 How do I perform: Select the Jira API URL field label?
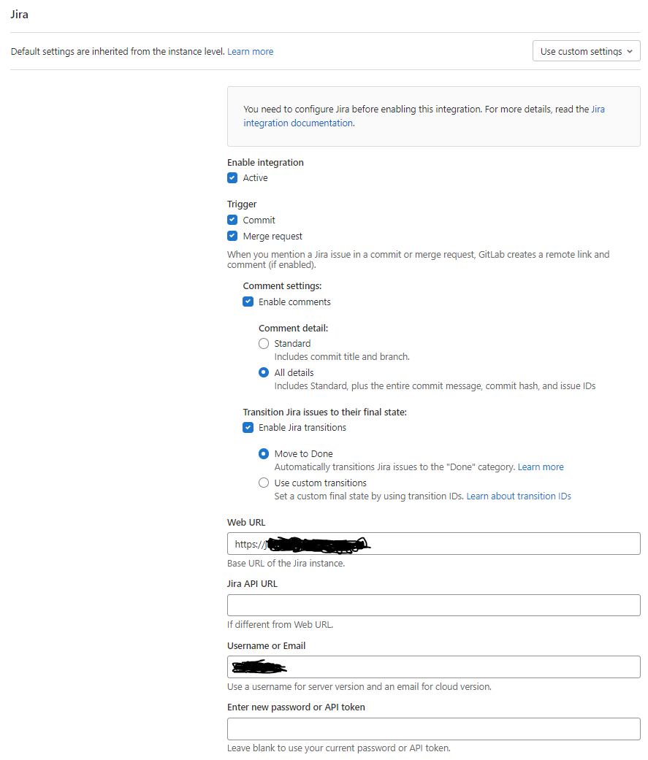252,584
